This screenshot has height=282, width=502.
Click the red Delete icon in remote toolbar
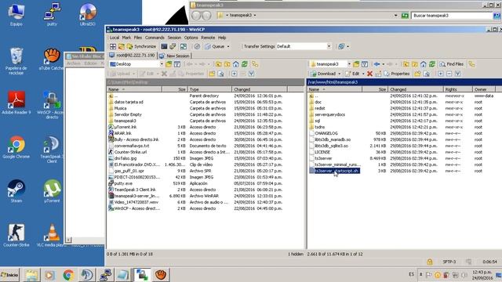point(369,74)
